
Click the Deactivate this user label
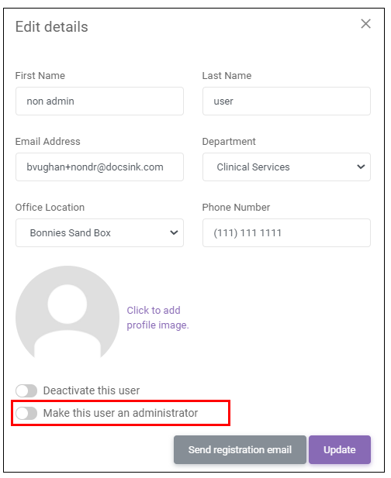92,390
